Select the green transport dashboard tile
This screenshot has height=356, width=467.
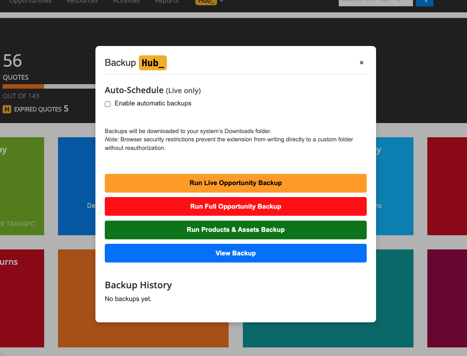(x=22, y=186)
